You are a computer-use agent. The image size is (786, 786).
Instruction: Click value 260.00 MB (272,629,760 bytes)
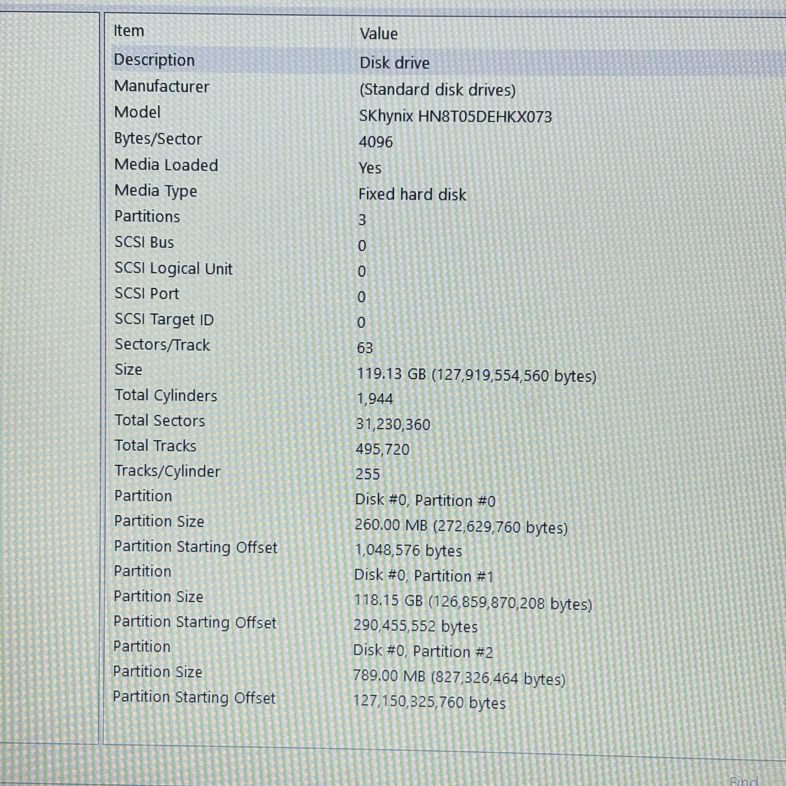click(x=461, y=527)
